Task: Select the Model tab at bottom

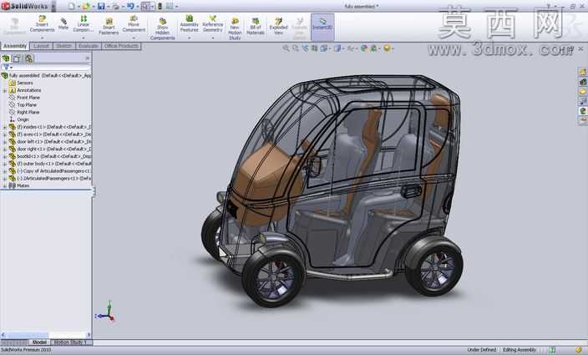Action: click(x=39, y=342)
